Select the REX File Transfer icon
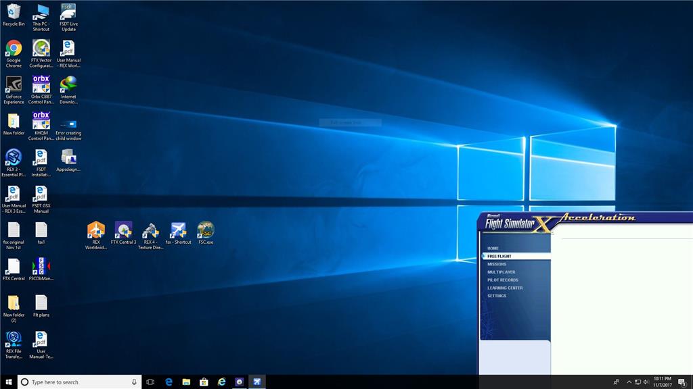Image resolution: width=693 pixels, height=389 pixels. [x=14, y=345]
